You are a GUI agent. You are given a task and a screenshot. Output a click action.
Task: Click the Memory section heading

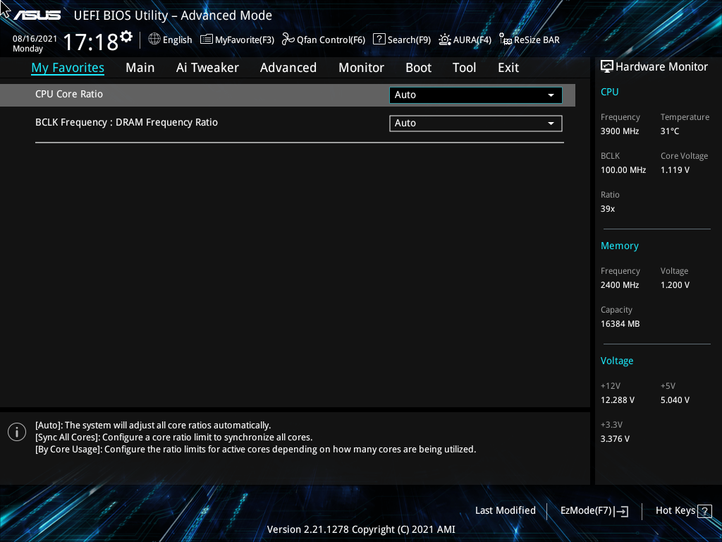(x=620, y=246)
